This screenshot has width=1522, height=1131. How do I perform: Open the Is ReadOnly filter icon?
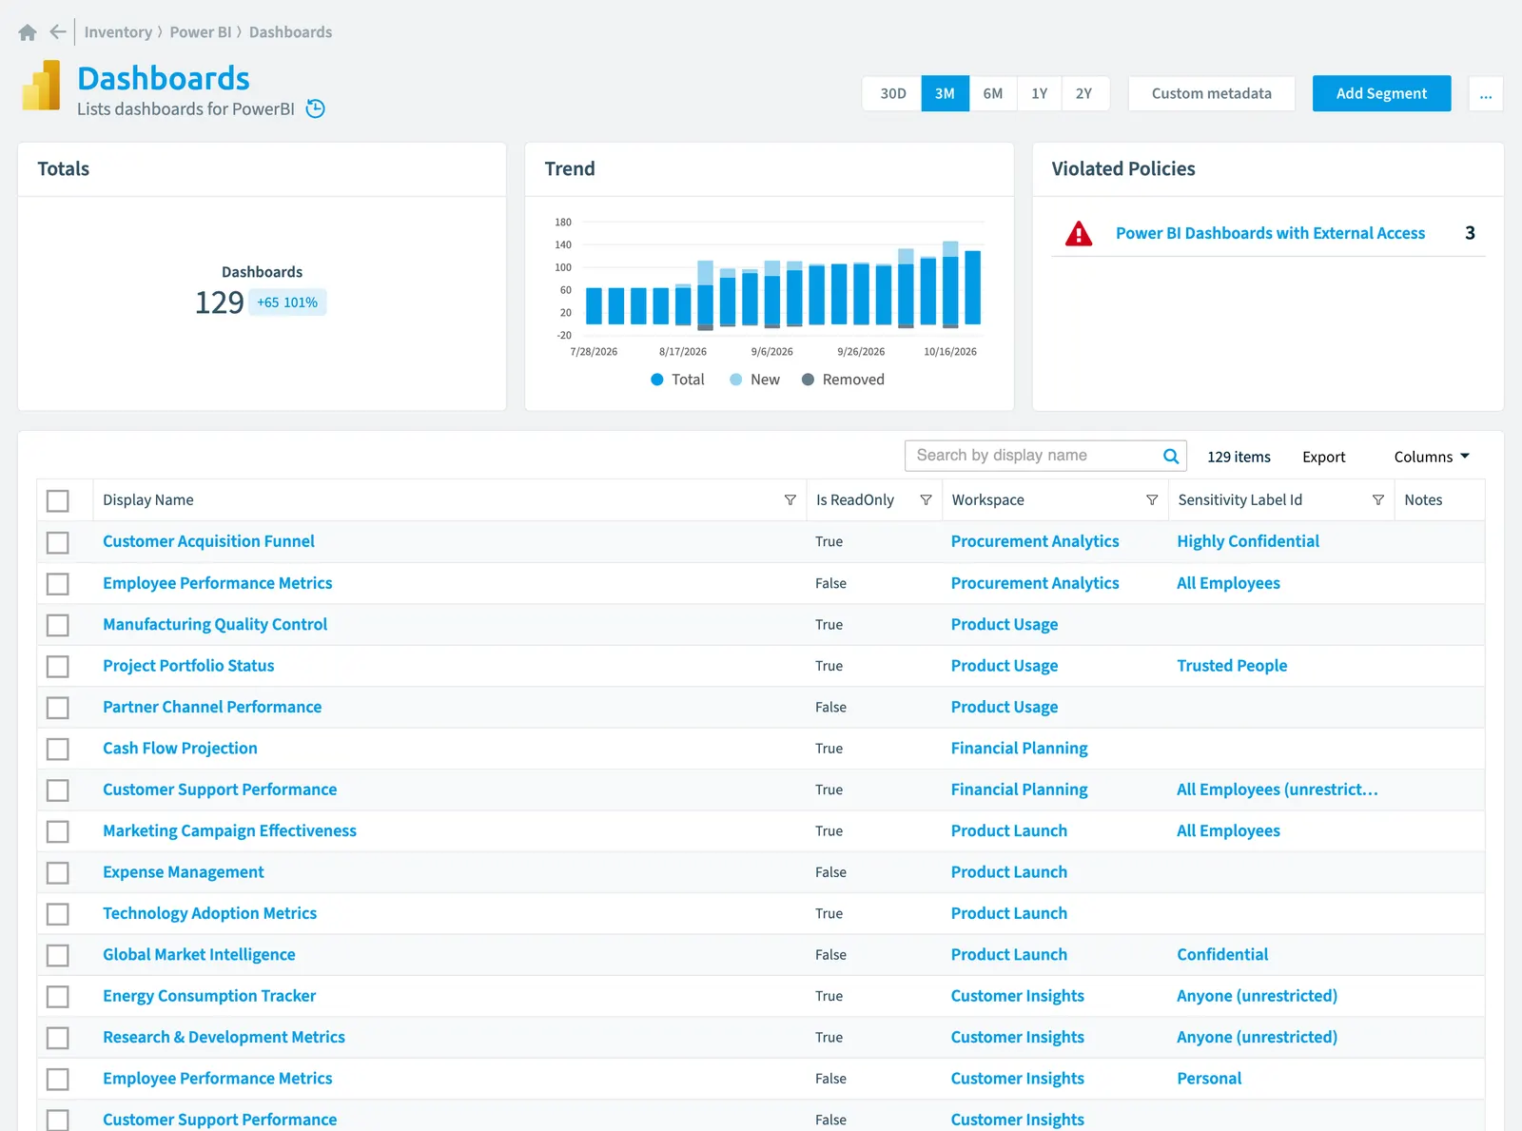tap(926, 500)
